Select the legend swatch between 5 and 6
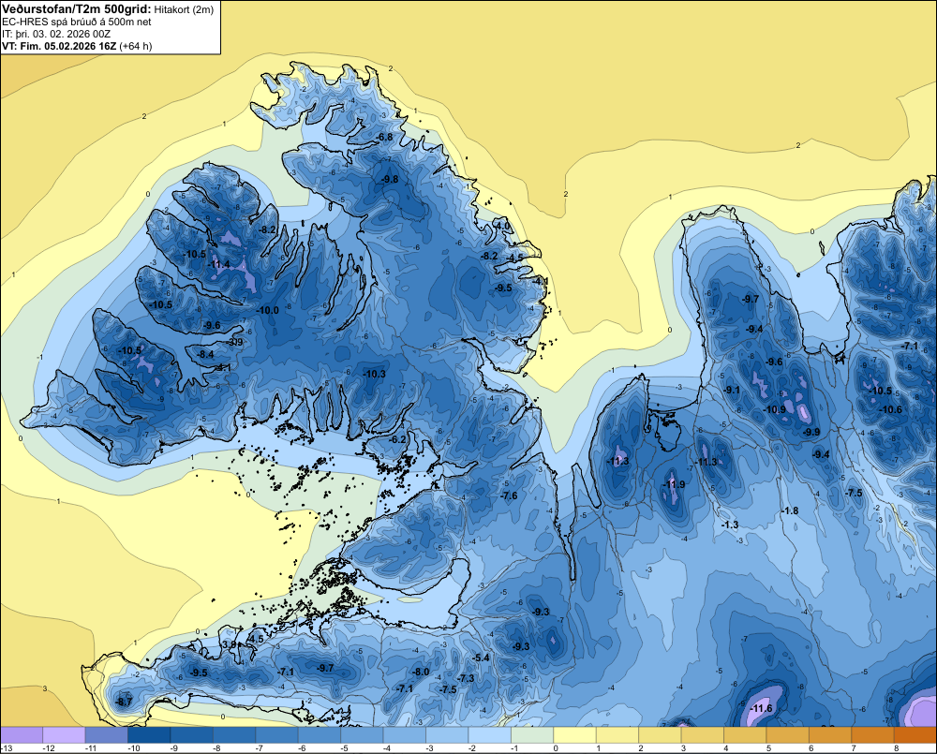Image resolution: width=937 pixels, height=754 pixels. click(x=789, y=734)
